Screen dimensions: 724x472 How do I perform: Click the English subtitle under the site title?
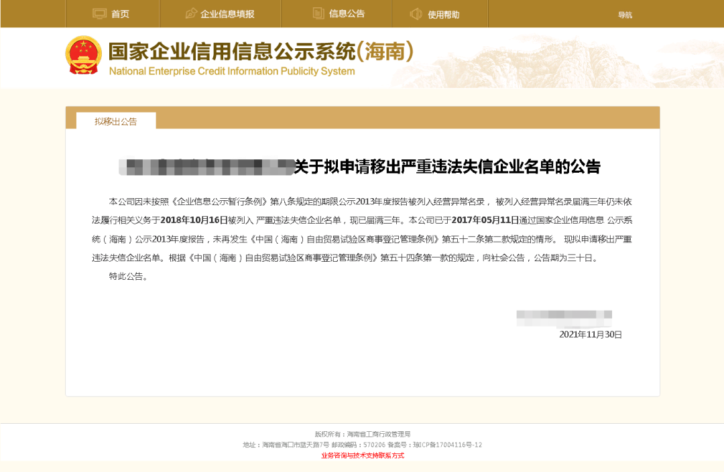[x=231, y=71]
